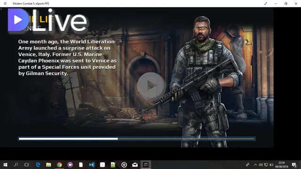The image size is (301, 169).
Task: Launch Visual Studio Code from taskbar
Action: tap(92, 165)
